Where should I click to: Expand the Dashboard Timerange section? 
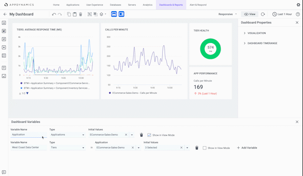tap(260, 43)
